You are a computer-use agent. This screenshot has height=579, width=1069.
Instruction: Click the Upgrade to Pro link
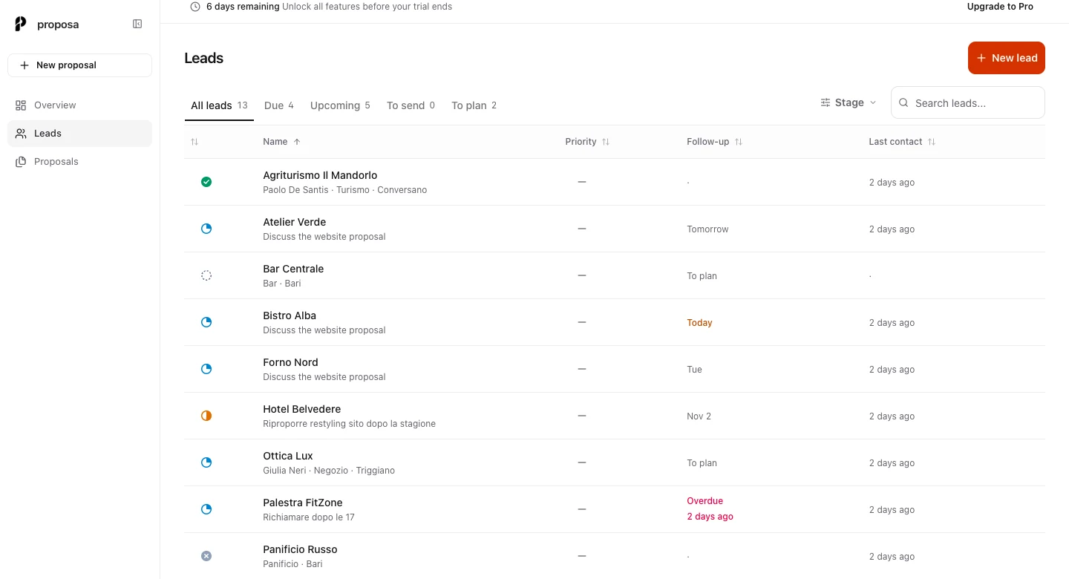(x=1000, y=7)
